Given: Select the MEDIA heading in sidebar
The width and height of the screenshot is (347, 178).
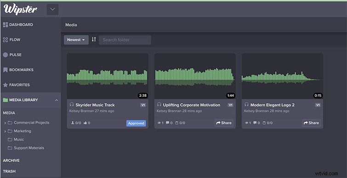Looking at the screenshot, I should (x=9, y=113).
